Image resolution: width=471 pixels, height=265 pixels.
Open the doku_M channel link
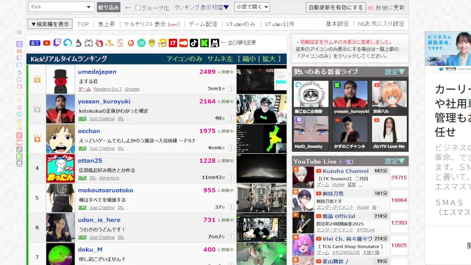click(x=90, y=250)
